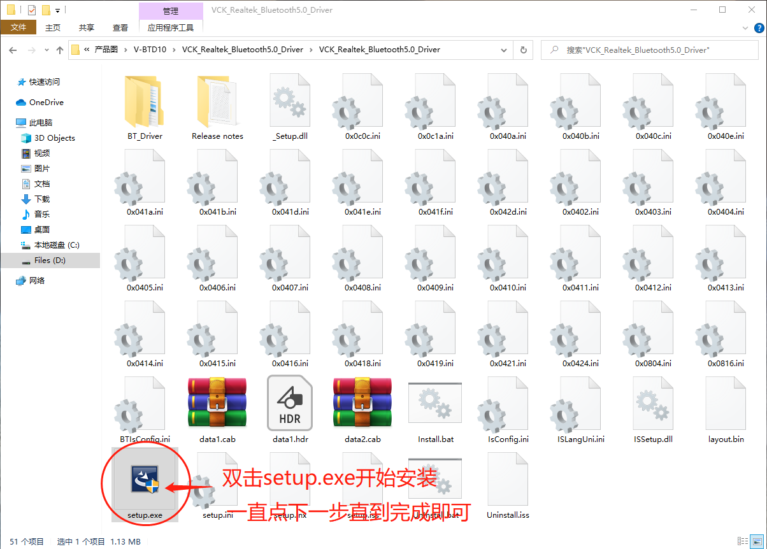
Task: Open the Explorer help button
Action: pyautogui.click(x=759, y=28)
